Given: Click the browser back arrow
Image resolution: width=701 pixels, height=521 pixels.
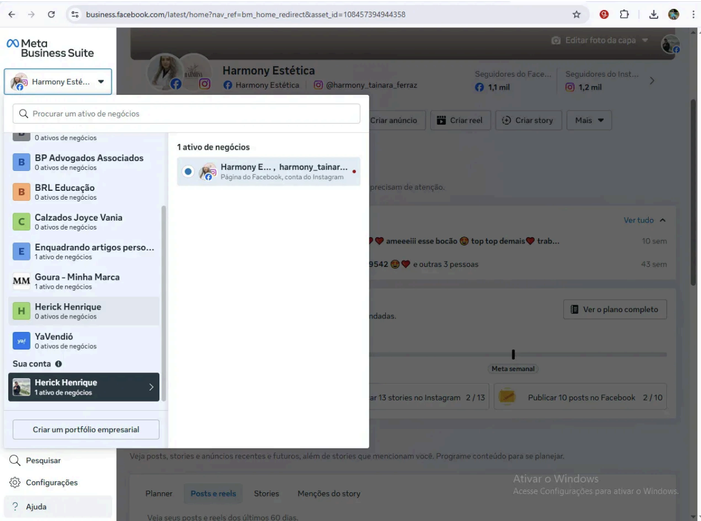Looking at the screenshot, I should (x=12, y=14).
